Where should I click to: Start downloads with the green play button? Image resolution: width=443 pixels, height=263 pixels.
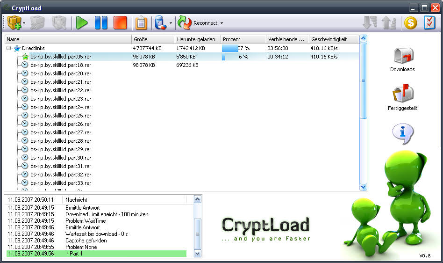(82, 23)
